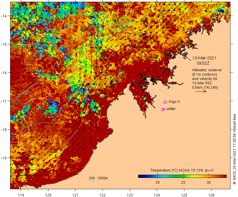Click longitude axis label 123

pos(130,195)
